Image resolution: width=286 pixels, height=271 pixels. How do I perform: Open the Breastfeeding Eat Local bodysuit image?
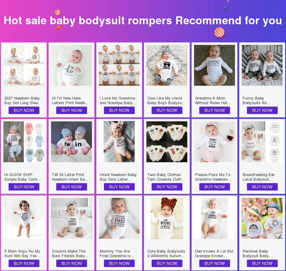pos(262,142)
